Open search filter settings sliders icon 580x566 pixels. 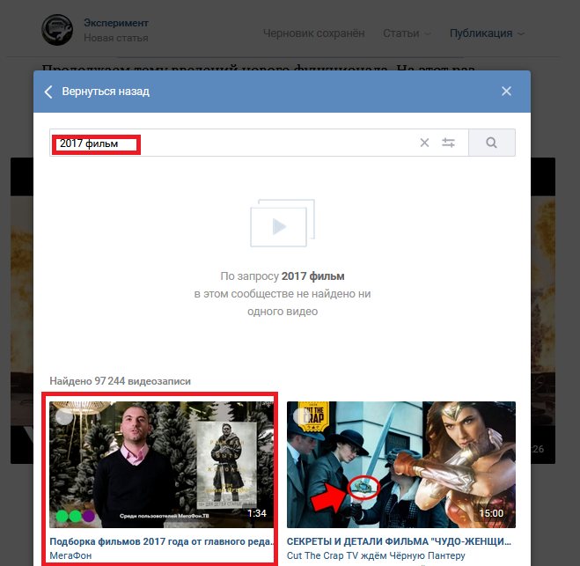click(448, 143)
